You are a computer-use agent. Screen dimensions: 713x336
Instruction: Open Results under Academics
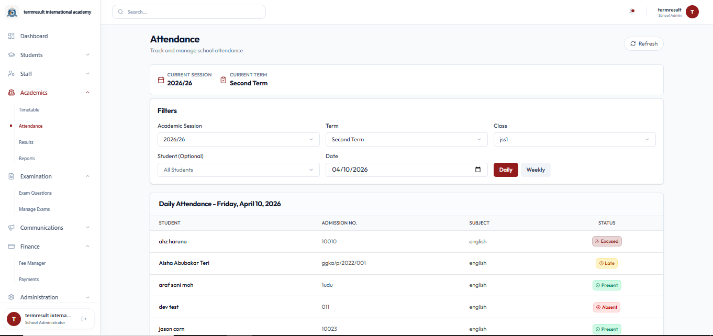click(26, 142)
